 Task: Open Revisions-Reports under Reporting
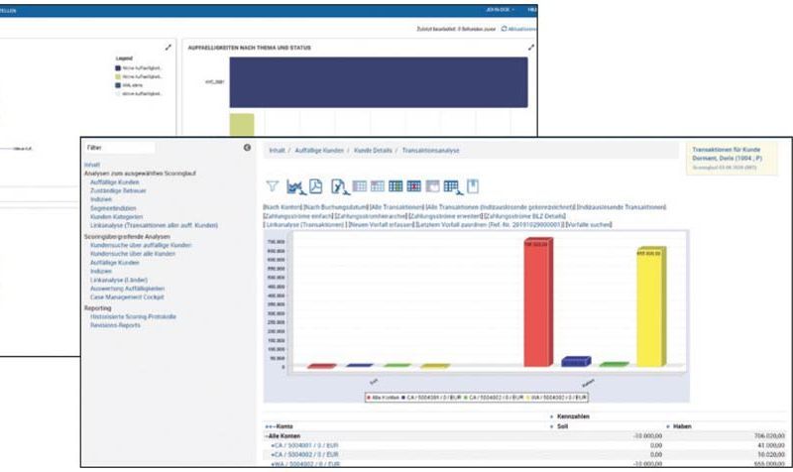click(115, 325)
